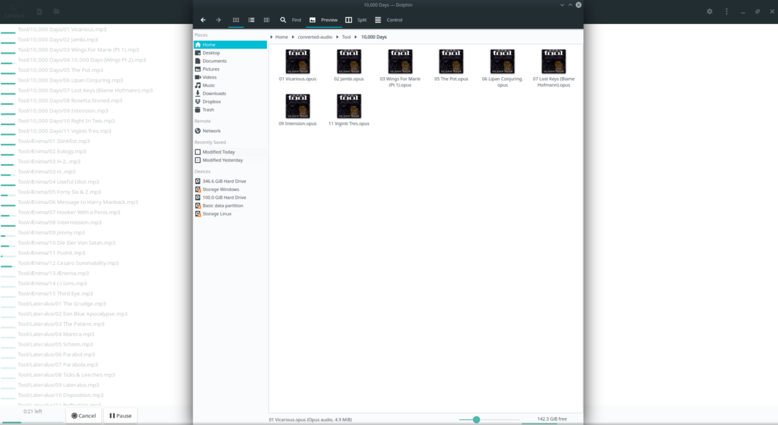Screen dimensions: 778x425
Task: Navigate forward with the arrow icon
Action: coord(218,20)
